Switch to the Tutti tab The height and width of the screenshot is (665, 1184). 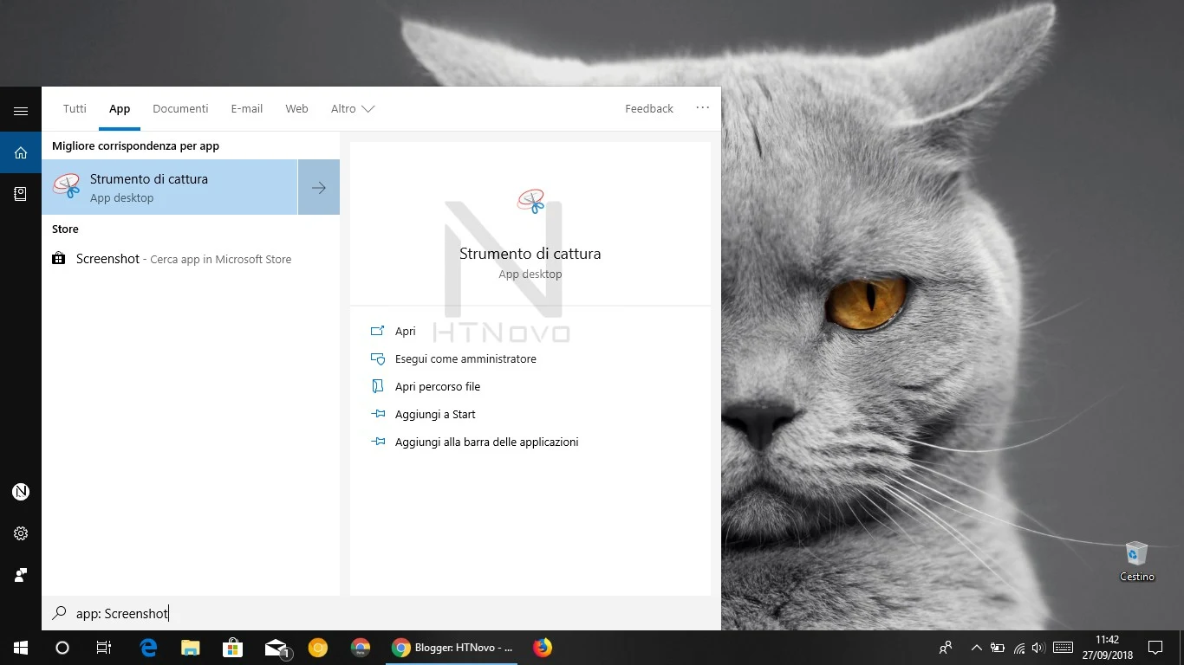75,108
